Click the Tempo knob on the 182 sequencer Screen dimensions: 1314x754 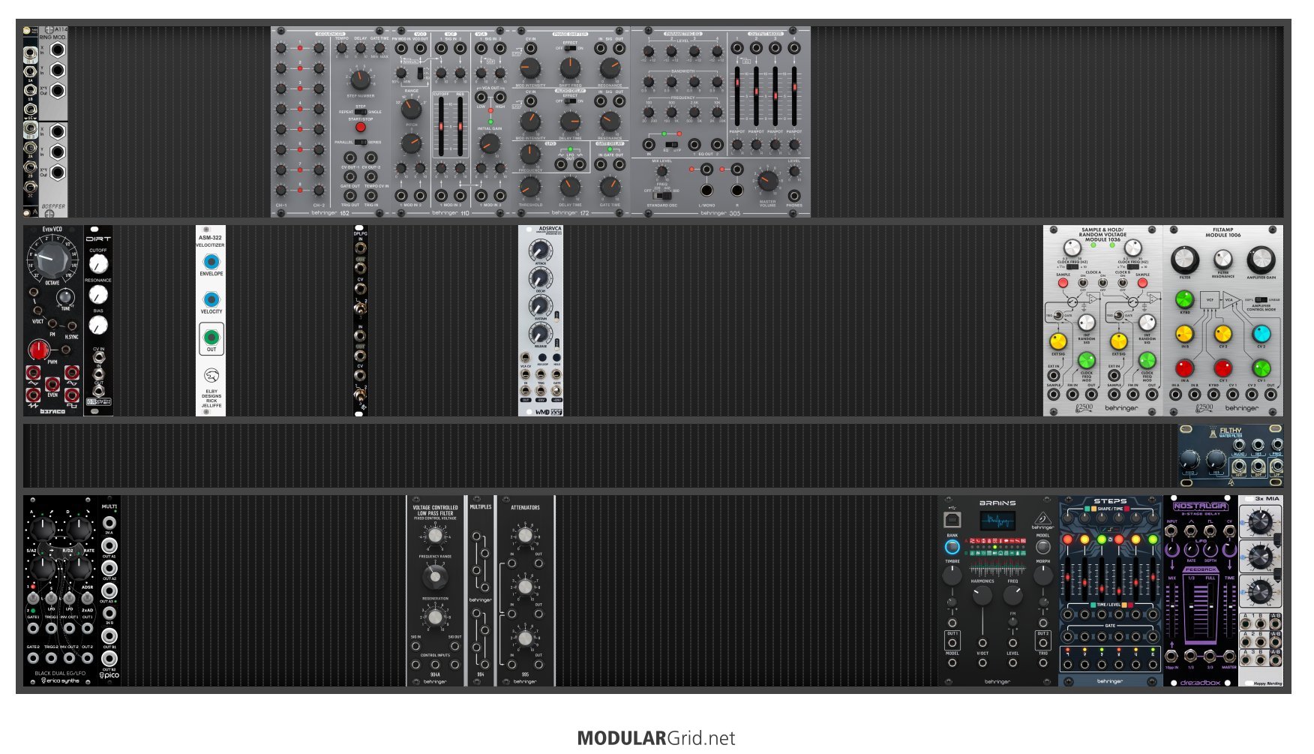pyautogui.click(x=341, y=48)
